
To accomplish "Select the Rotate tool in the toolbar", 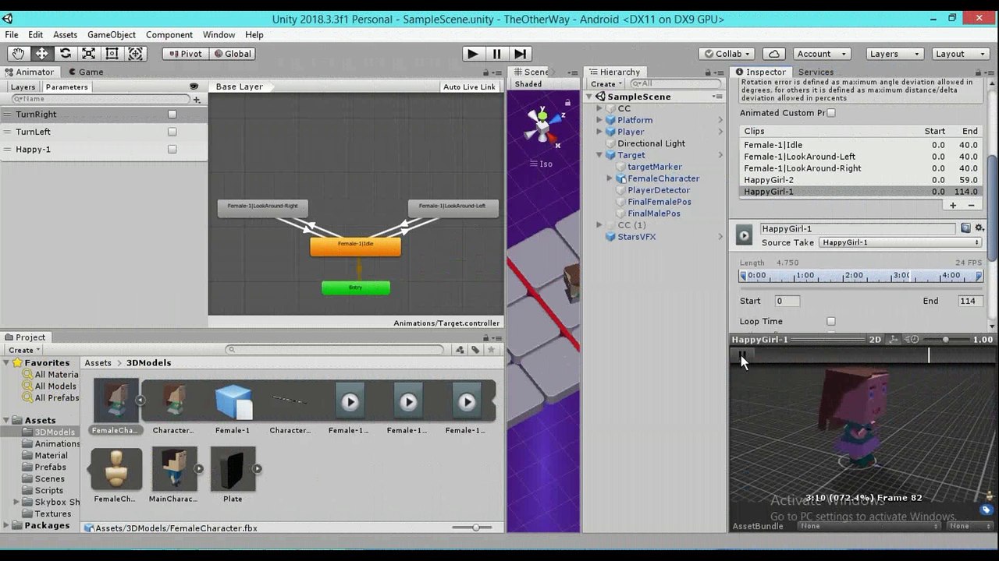I will pyautogui.click(x=65, y=54).
